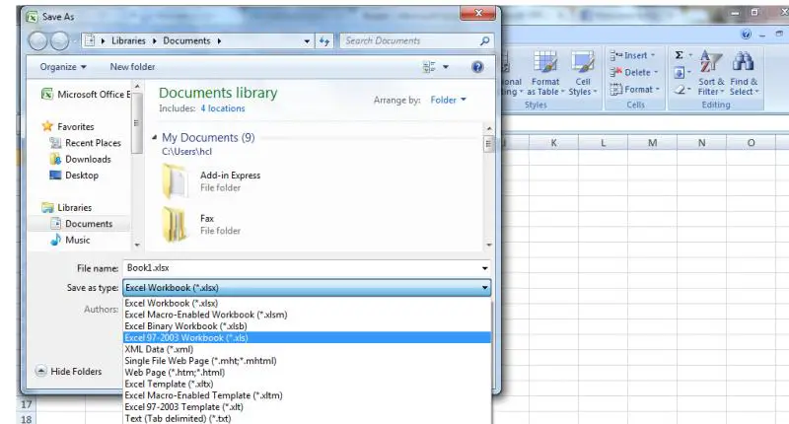Choose Excel Template (*.xltx) type

pos(307,384)
